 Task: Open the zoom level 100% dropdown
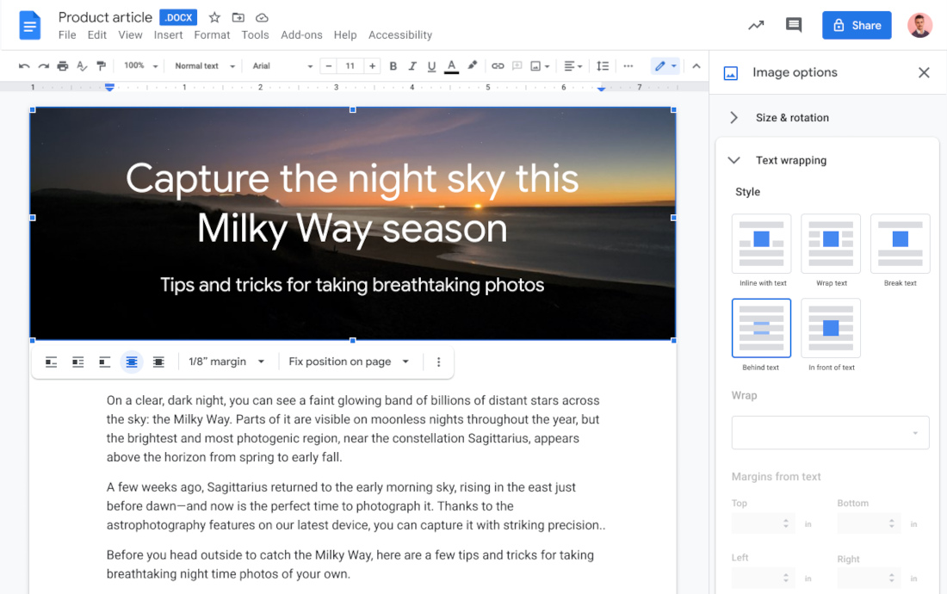pyautogui.click(x=140, y=65)
